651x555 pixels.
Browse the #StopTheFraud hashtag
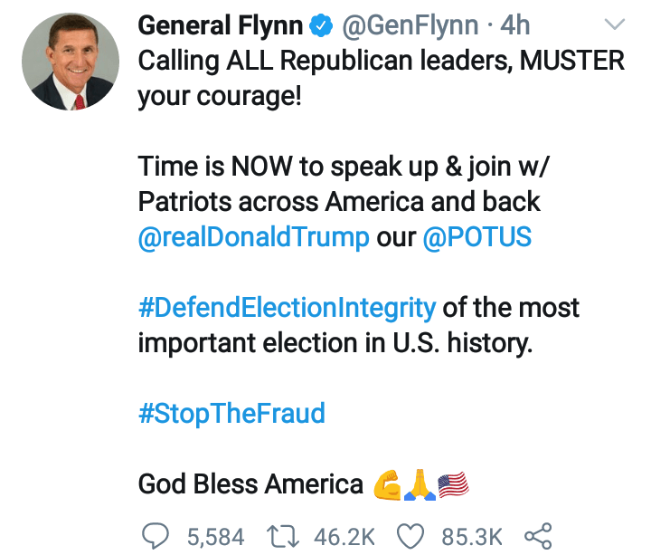(x=231, y=414)
